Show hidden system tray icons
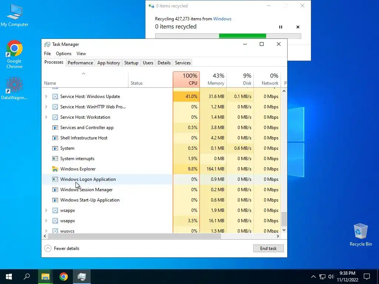The height and width of the screenshot is (284, 379). (x=313, y=277)
